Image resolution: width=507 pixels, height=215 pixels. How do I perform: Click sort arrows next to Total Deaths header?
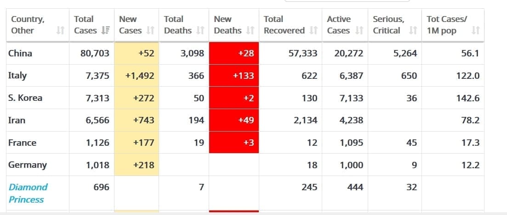200,31
